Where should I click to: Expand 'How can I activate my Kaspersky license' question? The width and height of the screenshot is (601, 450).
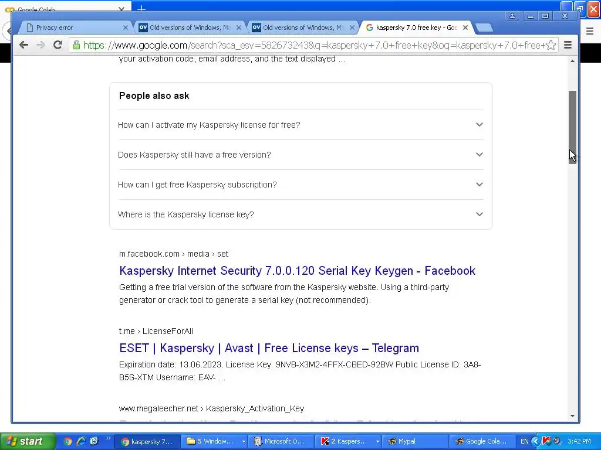(x=300, y=125)
